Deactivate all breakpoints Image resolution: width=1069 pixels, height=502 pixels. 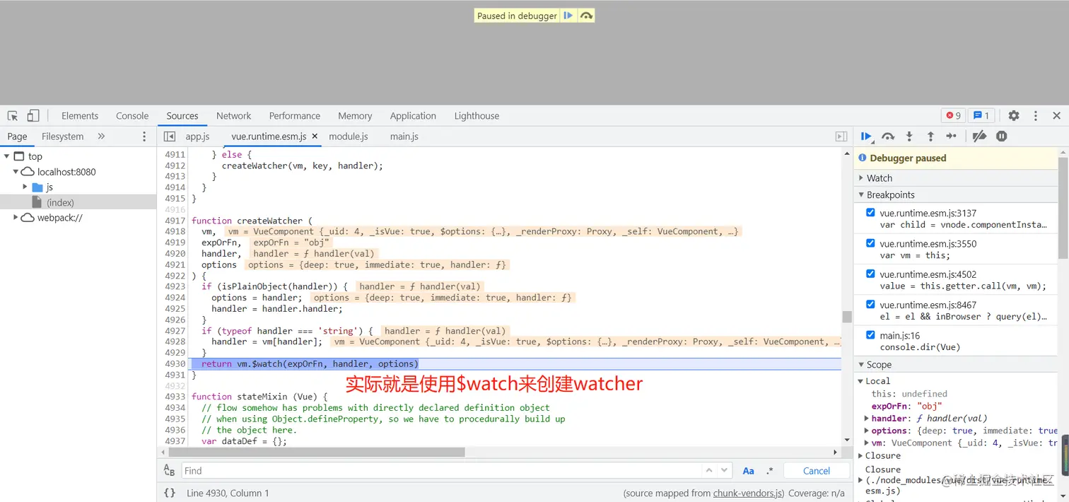(979, 136)
